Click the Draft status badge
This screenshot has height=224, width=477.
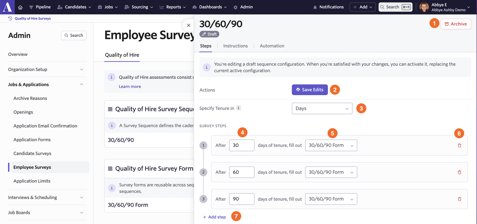tap(209, 34)
